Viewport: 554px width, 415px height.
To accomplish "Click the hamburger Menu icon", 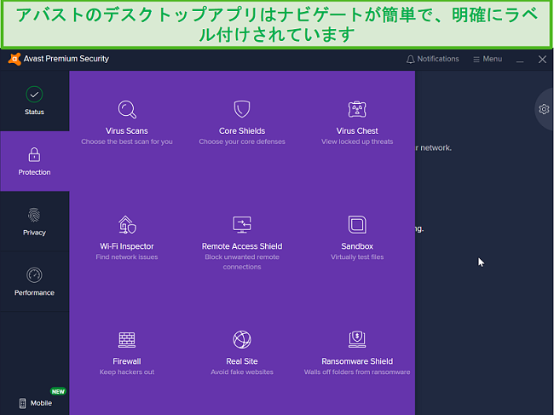I will (476, 60).
